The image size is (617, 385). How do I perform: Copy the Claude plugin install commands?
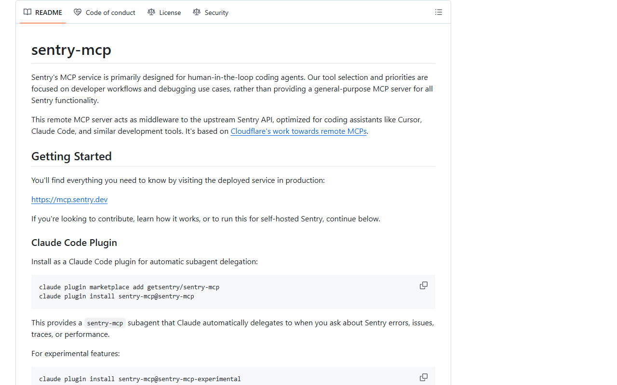[x=423, y=285]
